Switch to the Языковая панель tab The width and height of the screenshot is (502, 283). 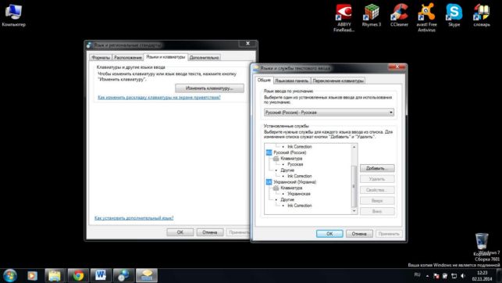pos(292,81)
